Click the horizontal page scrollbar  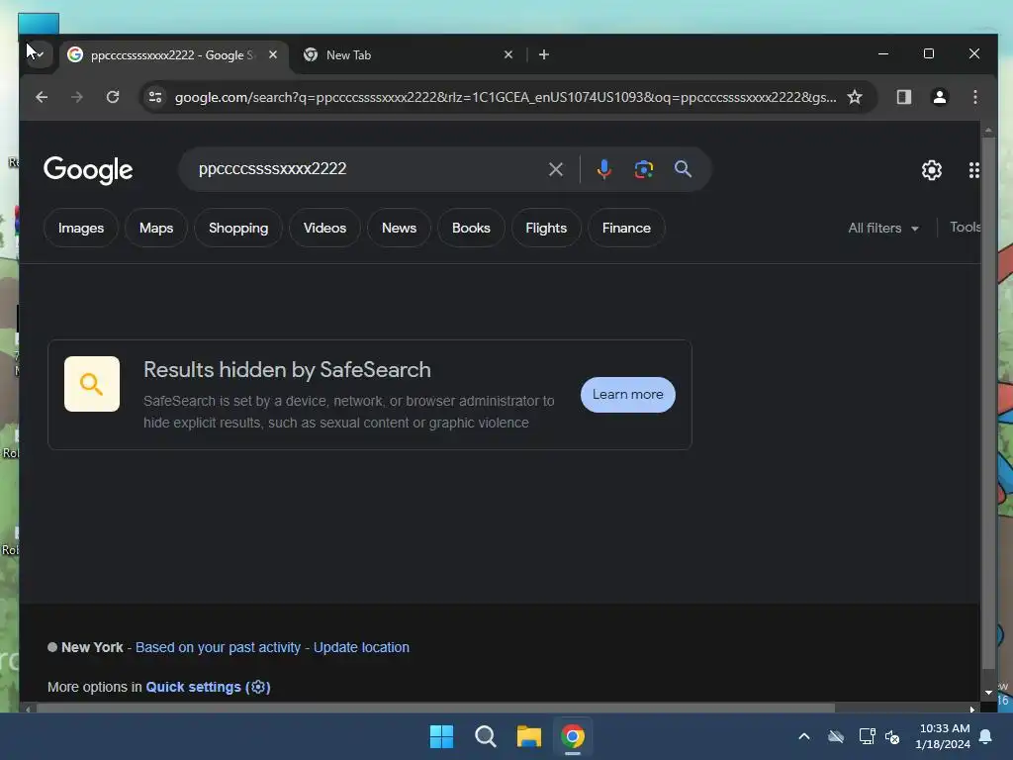click(435, 709)
